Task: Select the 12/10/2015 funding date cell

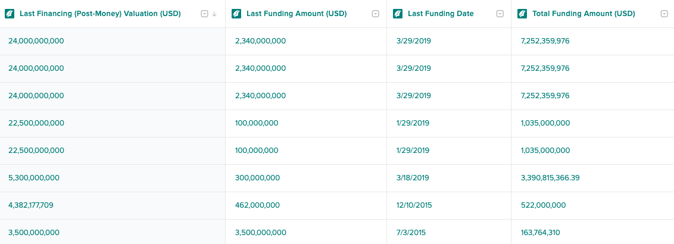Action: coord(449,205)
